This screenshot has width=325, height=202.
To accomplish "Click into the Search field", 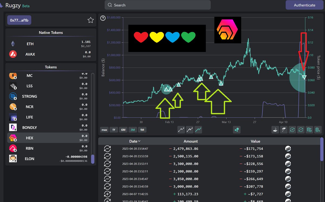I will pyautogui.click(x=158, y=5).
